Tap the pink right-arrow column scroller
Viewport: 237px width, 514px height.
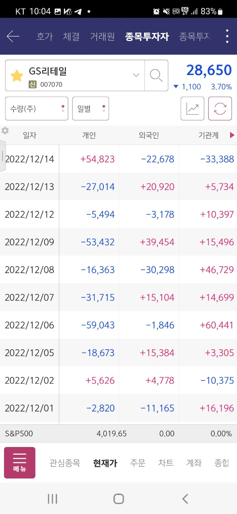(x=232, y=135)
